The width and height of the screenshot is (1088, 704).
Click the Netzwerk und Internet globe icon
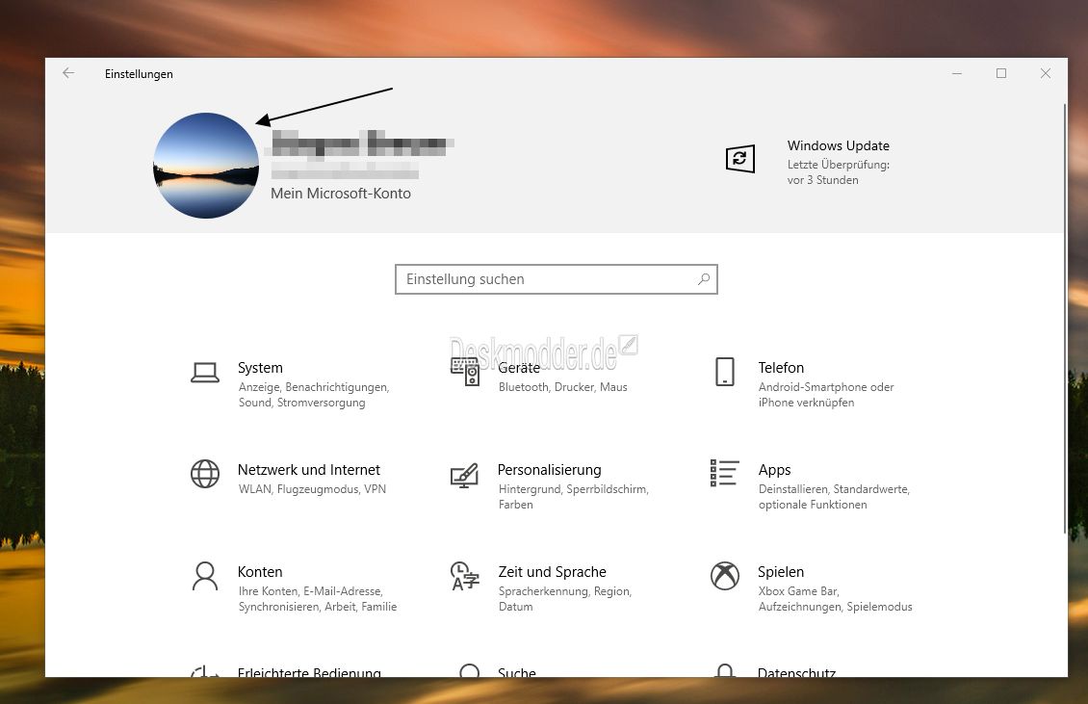click(x=205, y=474)
